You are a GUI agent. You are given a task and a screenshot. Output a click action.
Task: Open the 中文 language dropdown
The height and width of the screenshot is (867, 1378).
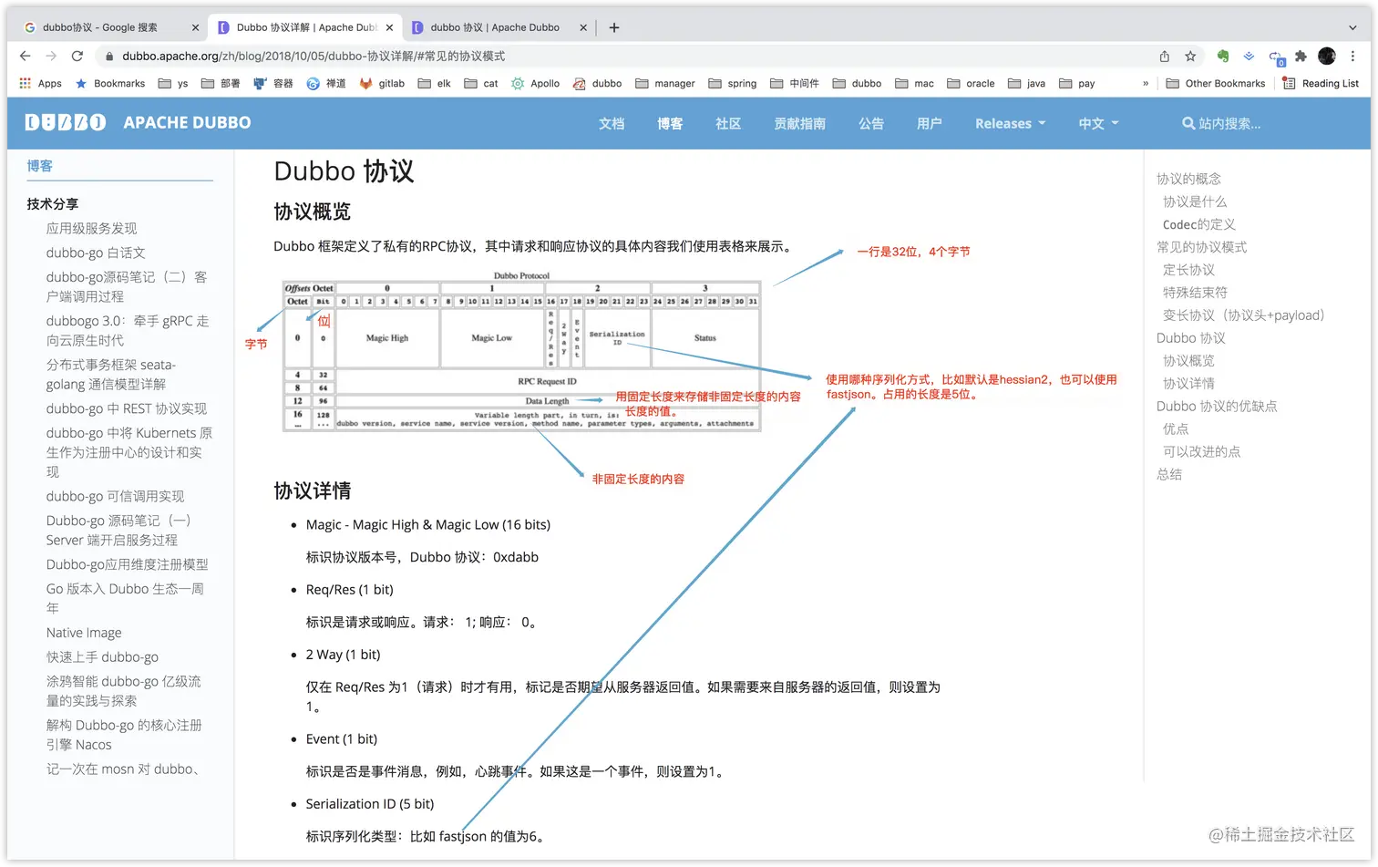pos(1098,123)
